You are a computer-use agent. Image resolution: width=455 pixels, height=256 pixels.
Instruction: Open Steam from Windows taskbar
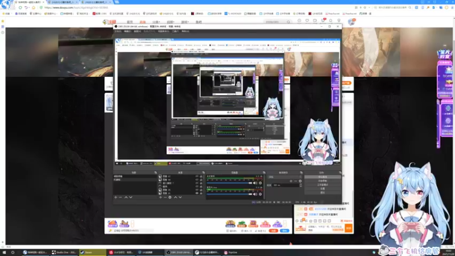[x=93, y=253]
